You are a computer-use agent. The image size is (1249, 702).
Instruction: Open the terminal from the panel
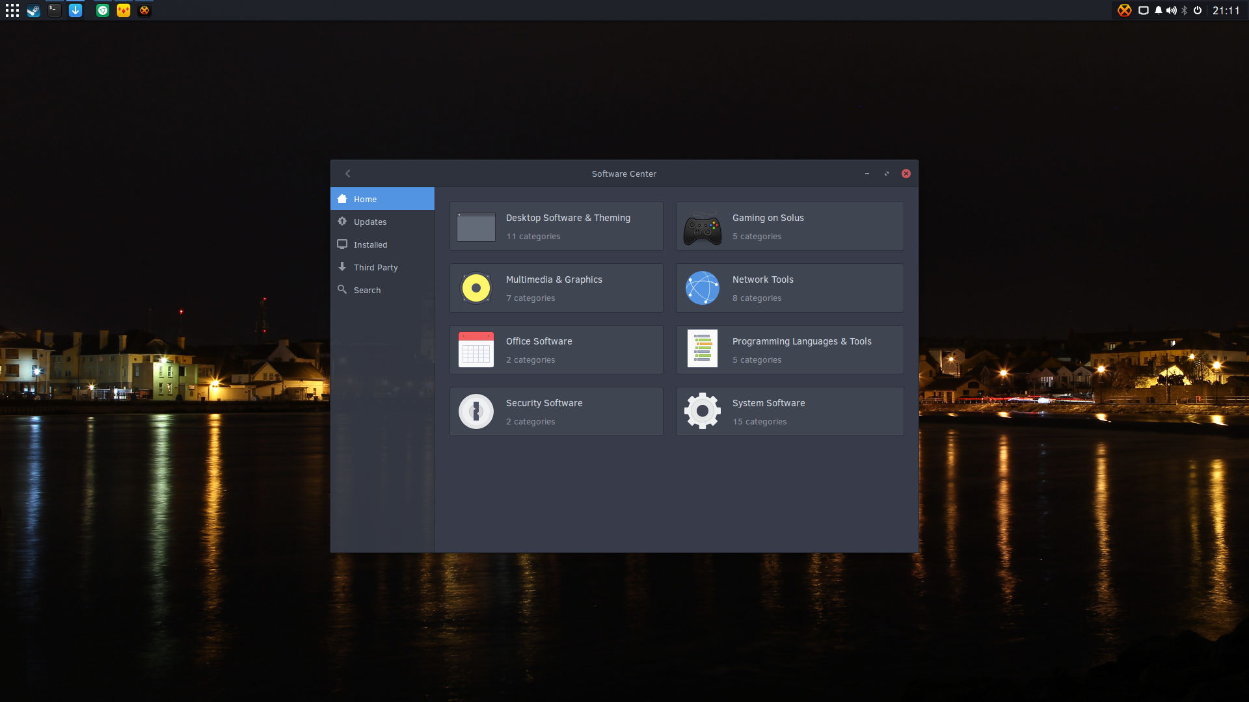55,10
